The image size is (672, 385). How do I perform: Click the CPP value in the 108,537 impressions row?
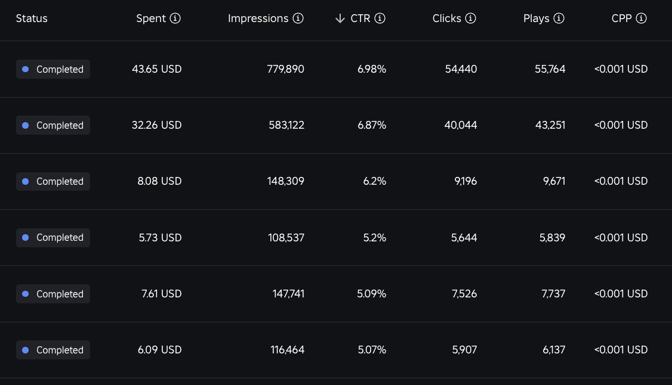pyautogui.click(x=621, y=237)
